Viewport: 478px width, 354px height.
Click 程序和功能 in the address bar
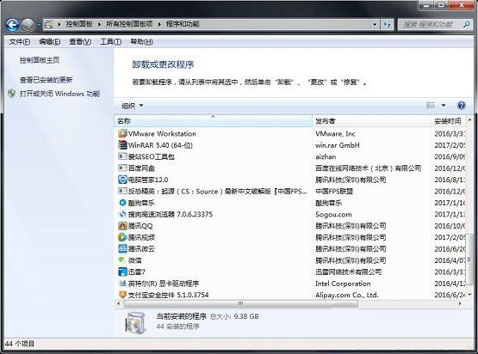tap(183, 24)
